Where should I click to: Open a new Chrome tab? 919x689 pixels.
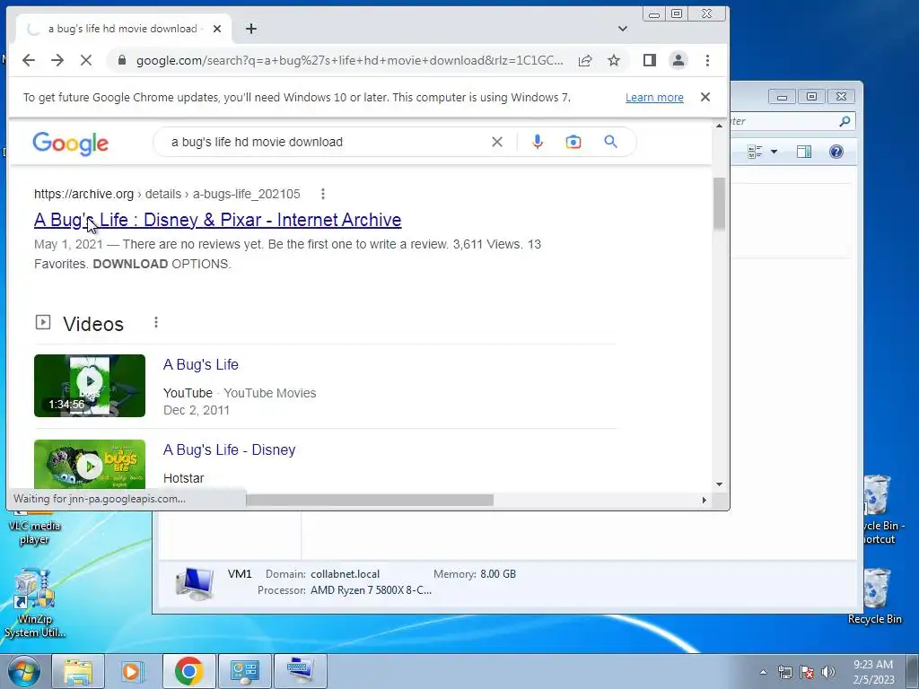pyautogui.click(x=251, y=29)
